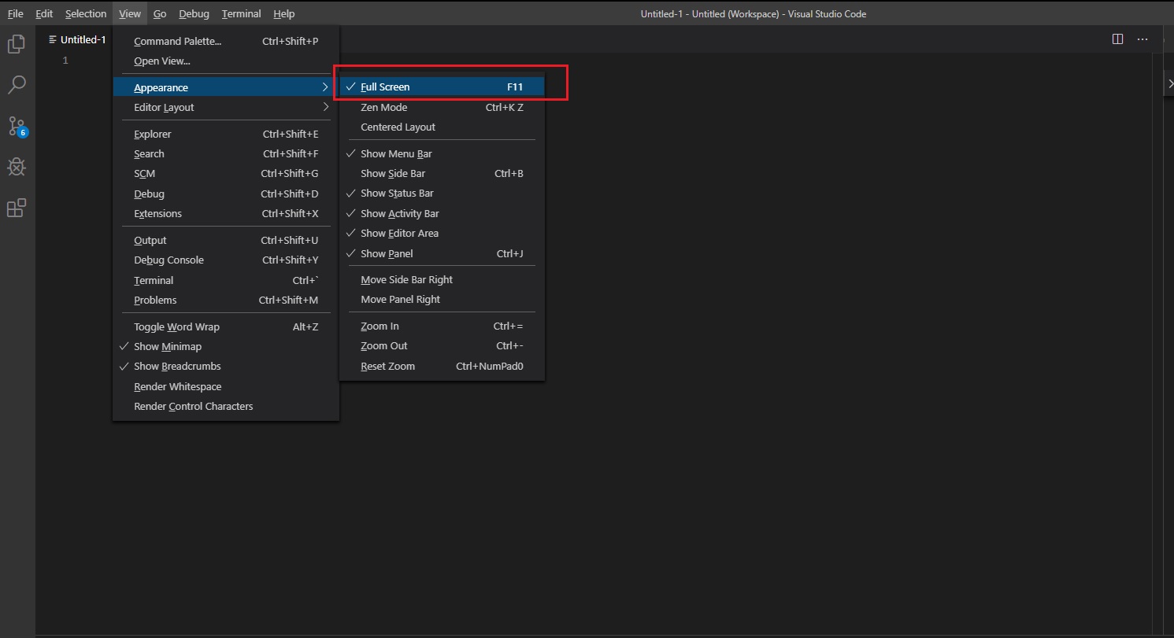
Task: Choose Open View... entry
Action: coord(226,61)
